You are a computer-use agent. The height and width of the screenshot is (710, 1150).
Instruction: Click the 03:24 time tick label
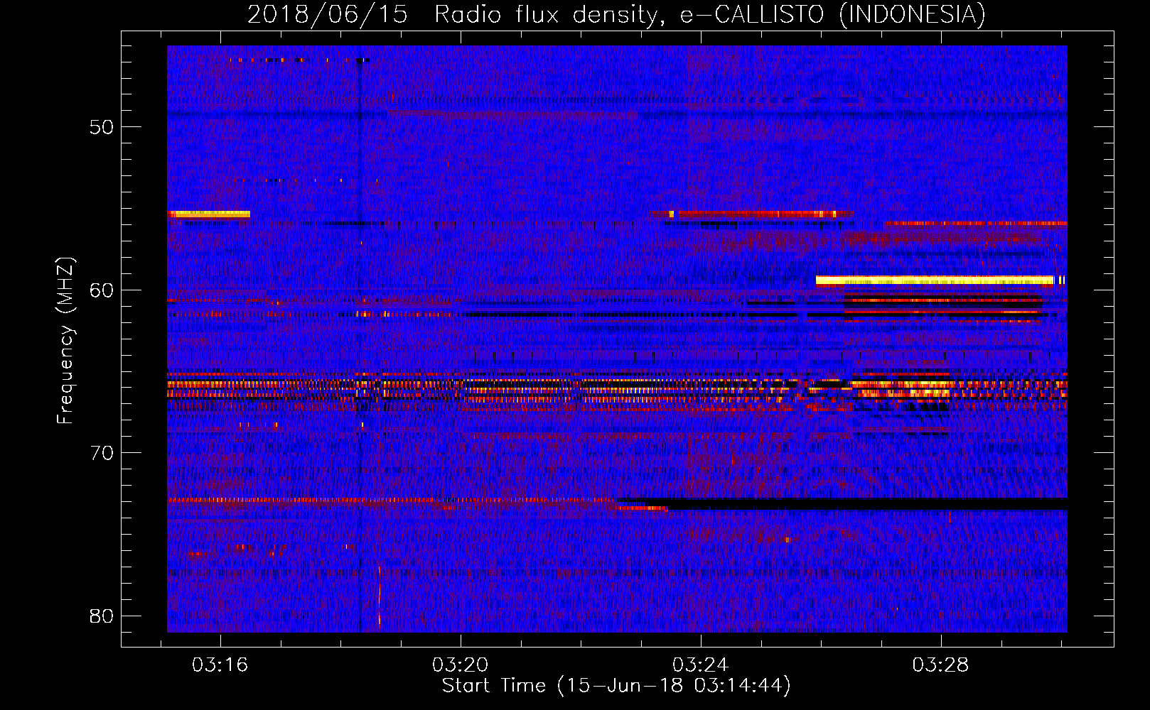point(701,665)
